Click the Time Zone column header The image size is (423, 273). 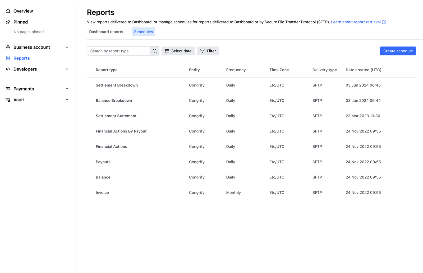[x=279, y=70]
